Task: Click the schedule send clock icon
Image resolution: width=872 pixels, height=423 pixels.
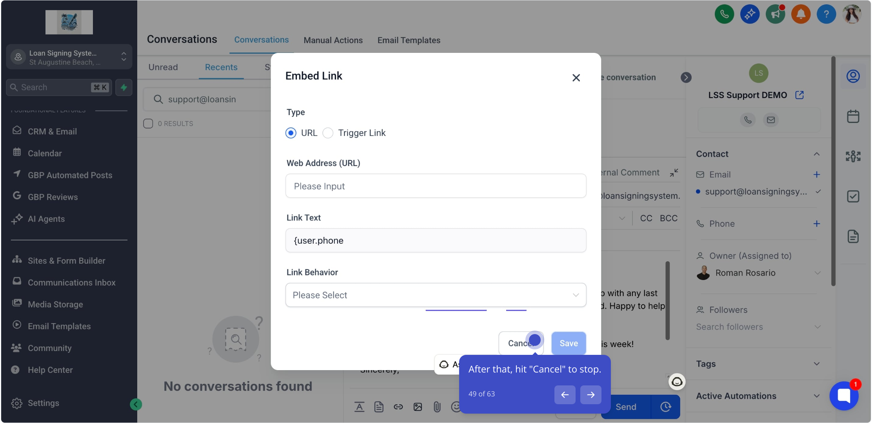Action: pyautogui.click(x=665, y=407)
